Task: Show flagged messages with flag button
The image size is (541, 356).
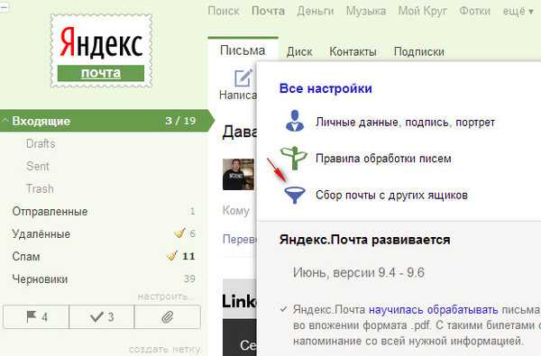Action: point(36,316)
